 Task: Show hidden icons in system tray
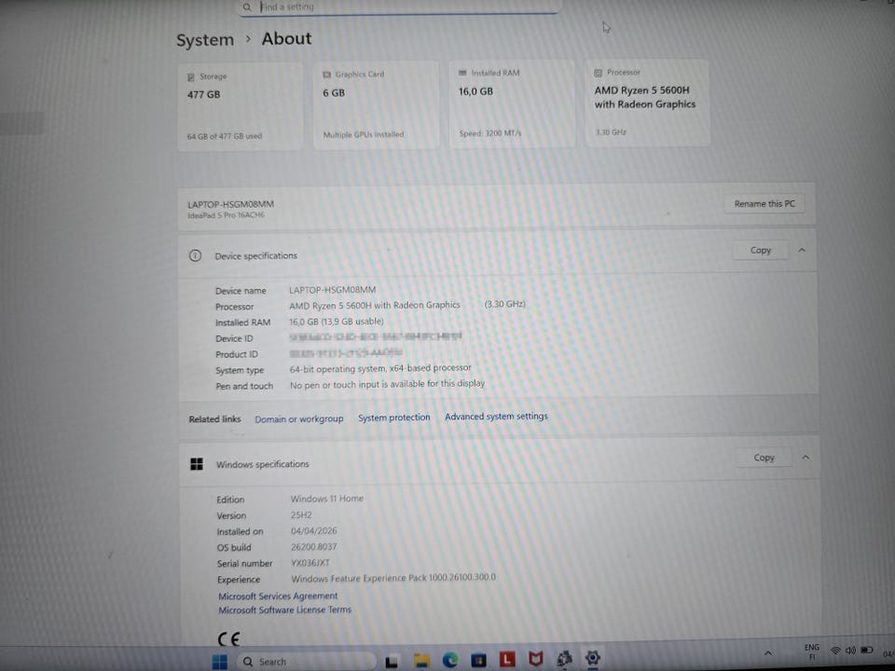[x=768, y=653]
